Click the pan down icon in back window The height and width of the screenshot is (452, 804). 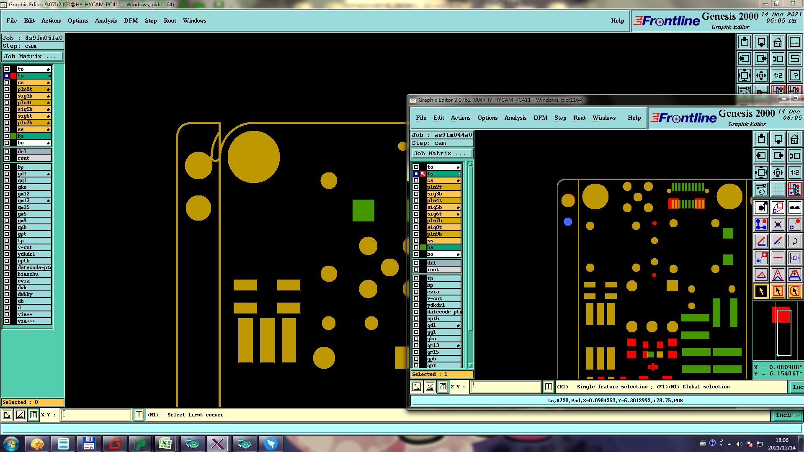[761, 42]
